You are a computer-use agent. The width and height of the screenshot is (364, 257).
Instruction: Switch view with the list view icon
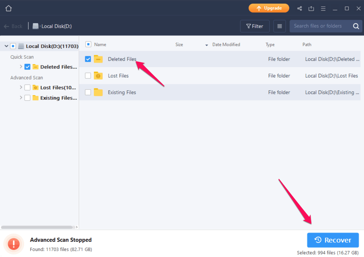(x=279, y=26)
